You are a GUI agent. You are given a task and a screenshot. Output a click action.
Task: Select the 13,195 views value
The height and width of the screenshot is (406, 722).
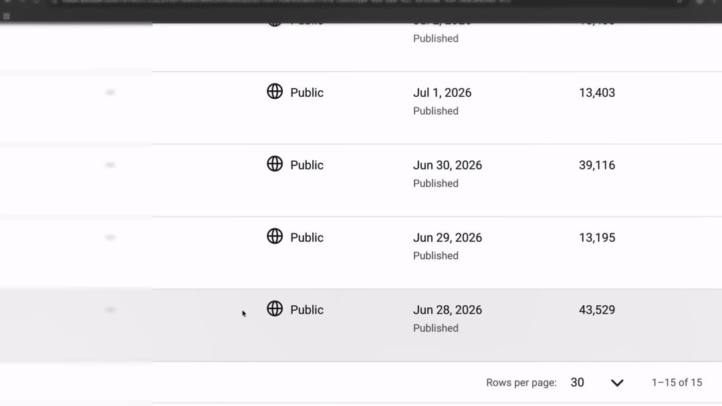(597, 238)
